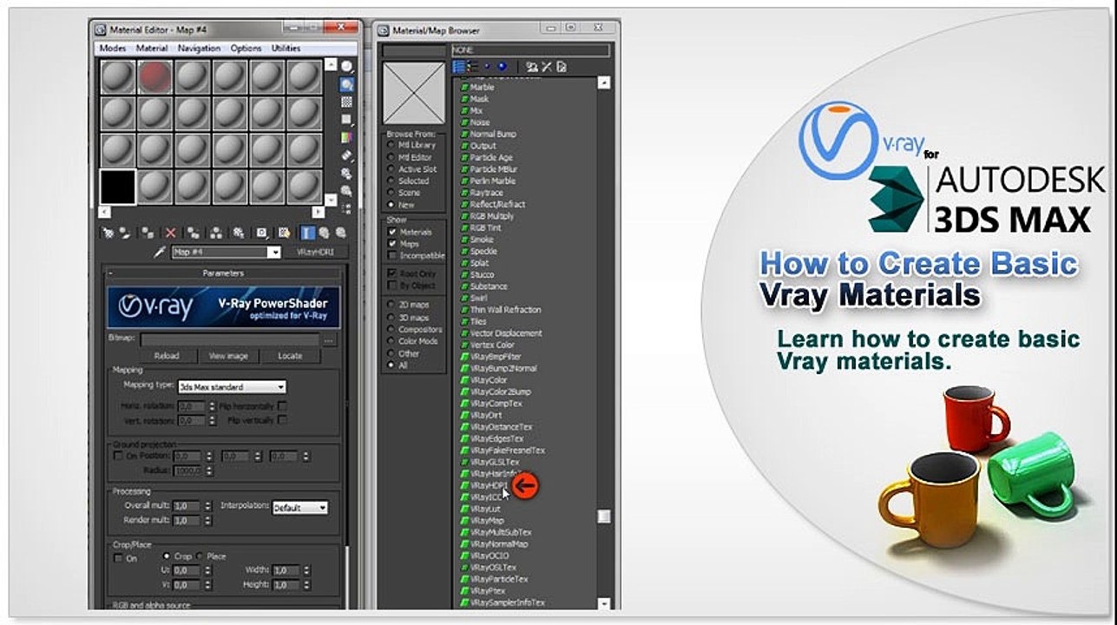Click Render mult spinner arrows
Image resolution: width=1117 pixels, height=625 pixels.
click(207, 521)
